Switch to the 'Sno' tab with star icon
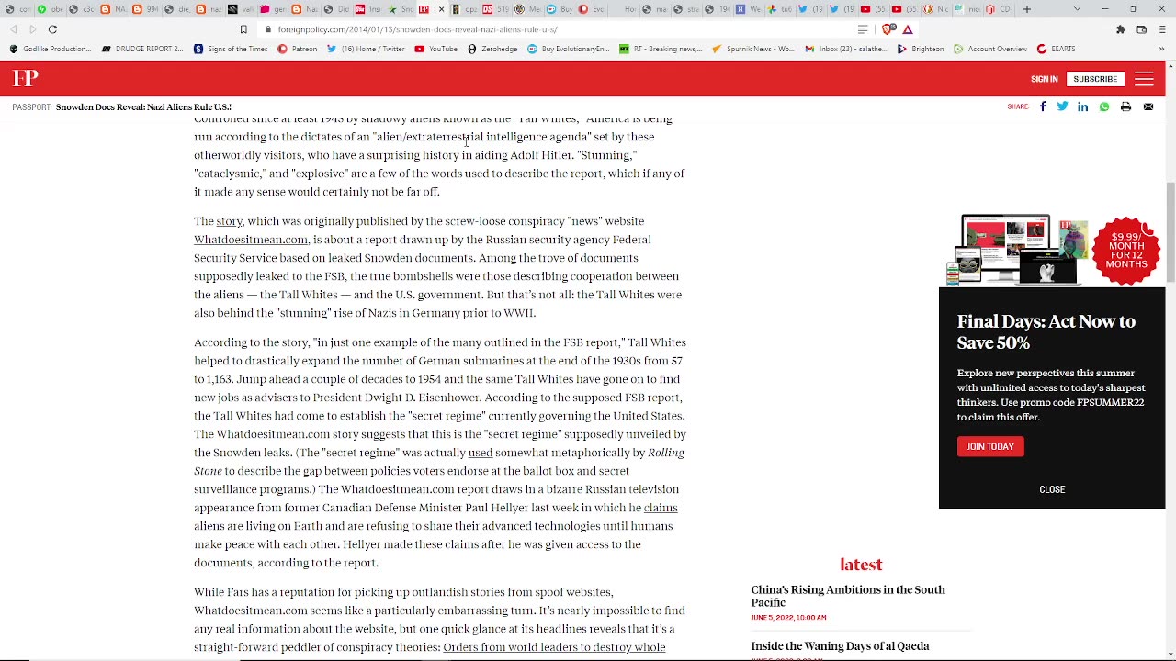The image size is (1176, 661). click(x=401, y=9)
